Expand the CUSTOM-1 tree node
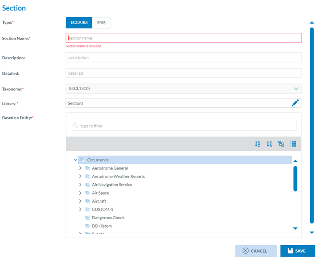Viewport: 320px width, 261px height. coord(80,210)
